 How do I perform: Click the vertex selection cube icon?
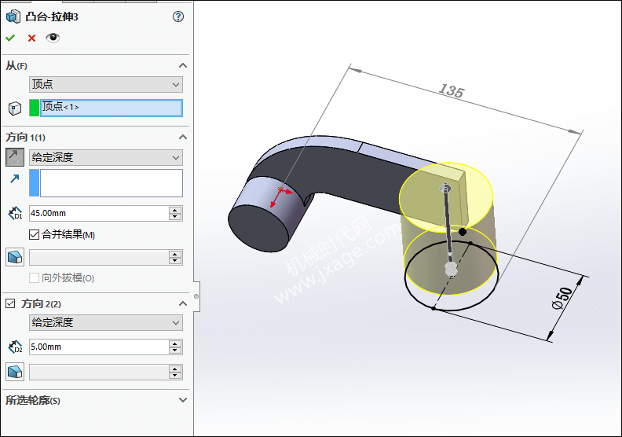tap(15, 108)
